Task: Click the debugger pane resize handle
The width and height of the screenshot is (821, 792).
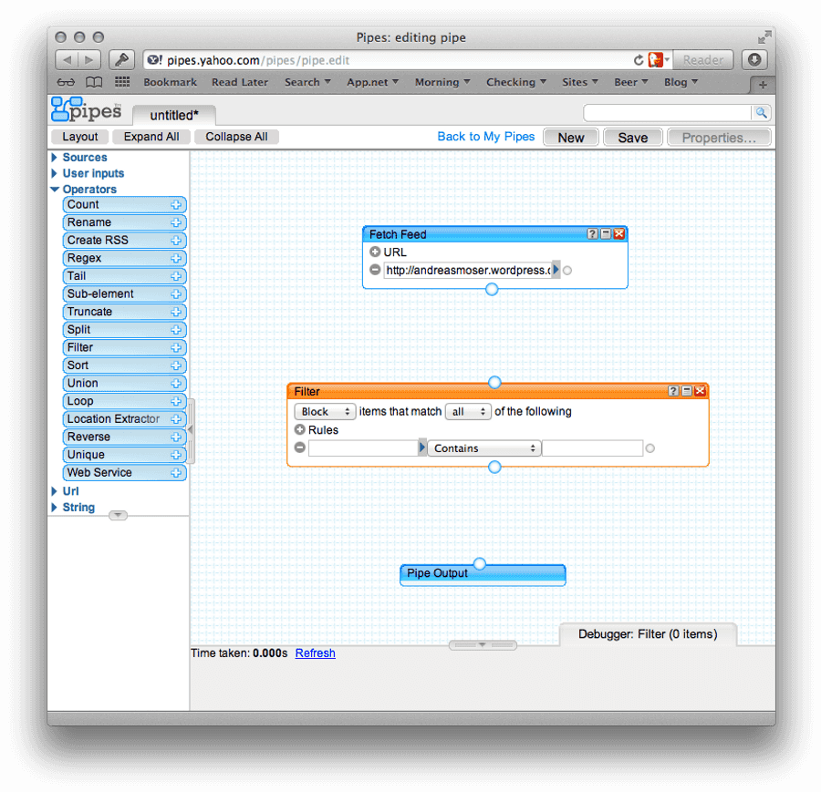Action: coord(483,645)
